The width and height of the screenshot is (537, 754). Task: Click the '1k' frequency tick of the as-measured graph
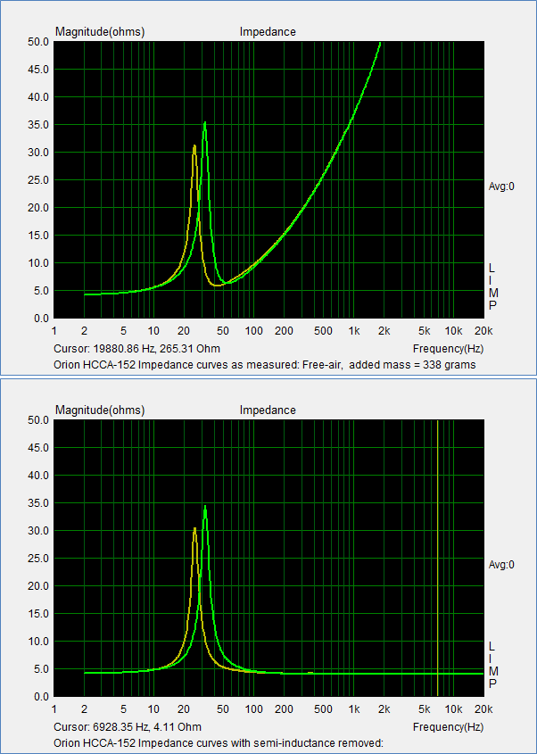354,331
